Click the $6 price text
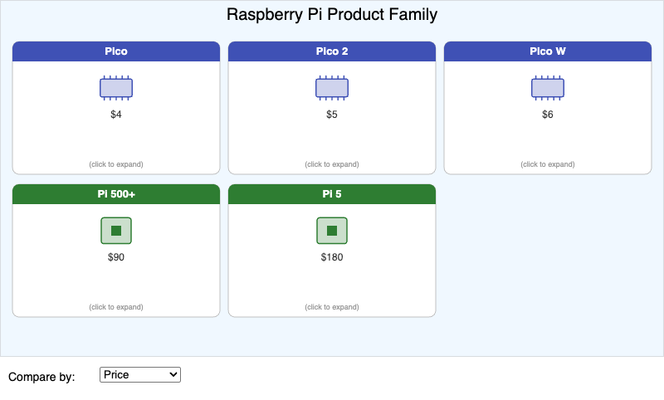The width and height of the screenshot is (664, 400). [x=548, y=115]
